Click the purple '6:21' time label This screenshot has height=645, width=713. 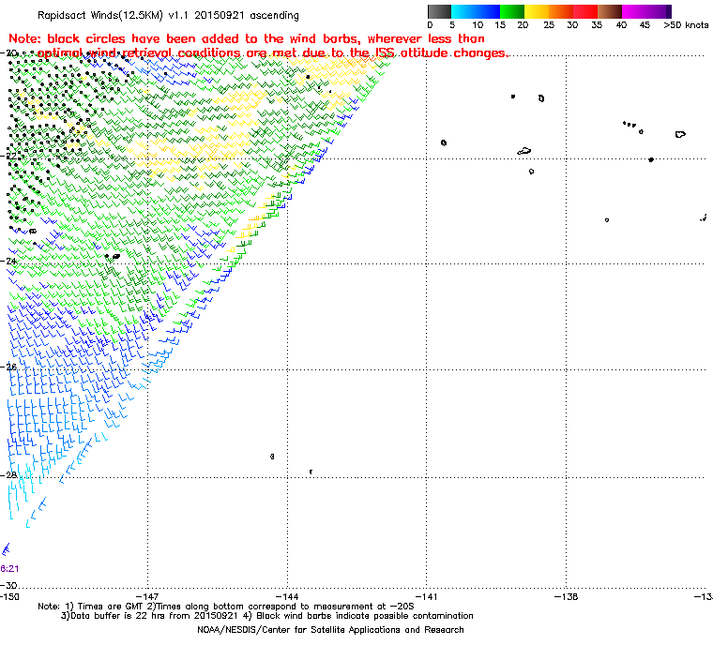pos(9,569)
